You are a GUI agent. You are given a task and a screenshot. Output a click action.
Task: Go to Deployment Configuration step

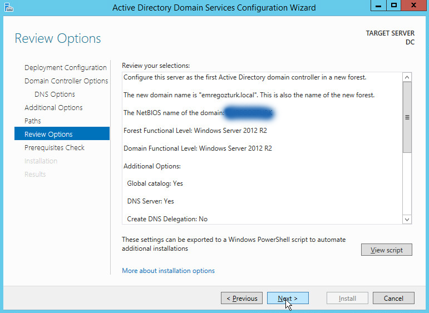(65, 67)
